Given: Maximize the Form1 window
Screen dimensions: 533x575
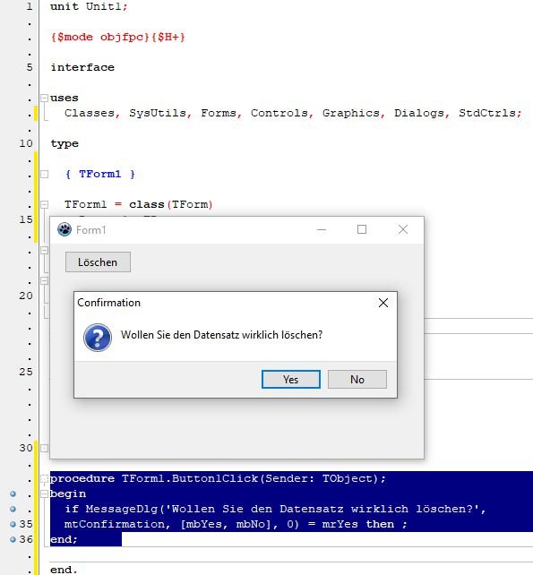Looking at the screenshot, I should (362, 229).
